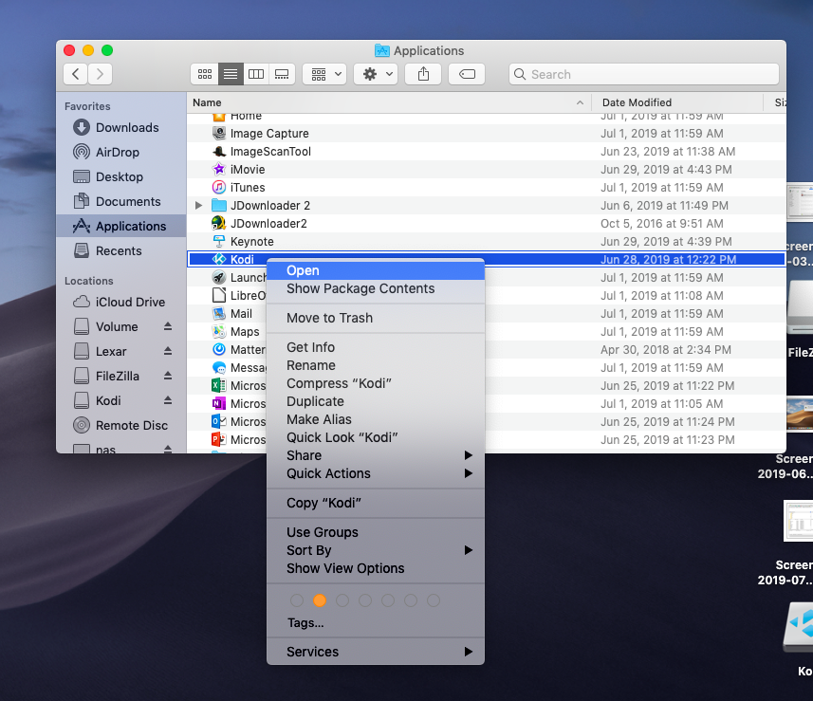Choose Quick Look "Kodi"

tap(376, 437)
